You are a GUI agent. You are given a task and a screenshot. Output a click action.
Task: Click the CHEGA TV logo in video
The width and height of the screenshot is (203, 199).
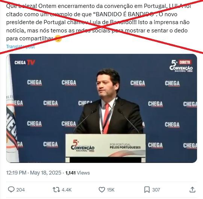25,63
